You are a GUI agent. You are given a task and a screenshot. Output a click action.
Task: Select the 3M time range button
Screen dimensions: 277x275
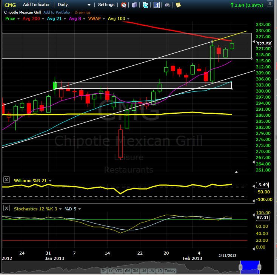coord(135,270)
